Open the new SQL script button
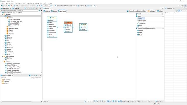This screenshot has width=187, height=105. point(16,6)
